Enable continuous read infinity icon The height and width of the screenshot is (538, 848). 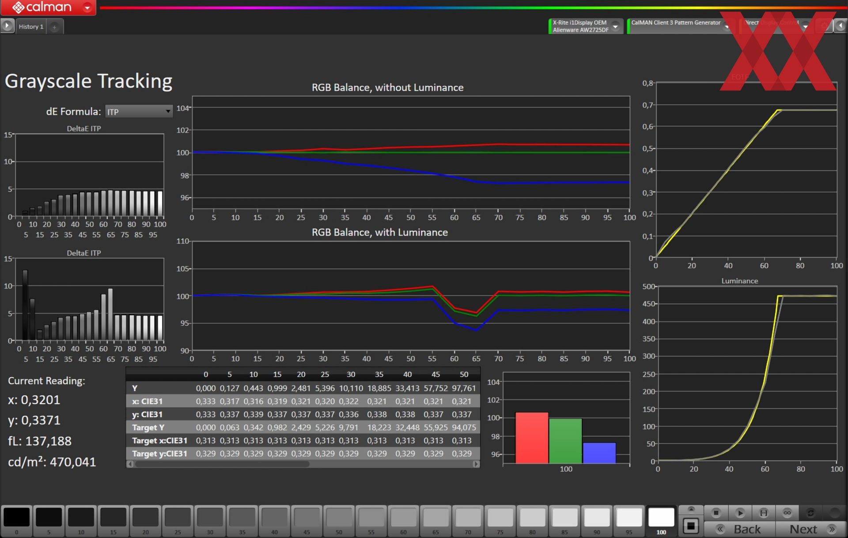[787, 513]
